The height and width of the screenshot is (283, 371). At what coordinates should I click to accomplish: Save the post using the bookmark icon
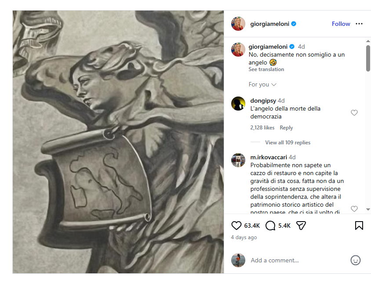[359, 226]
